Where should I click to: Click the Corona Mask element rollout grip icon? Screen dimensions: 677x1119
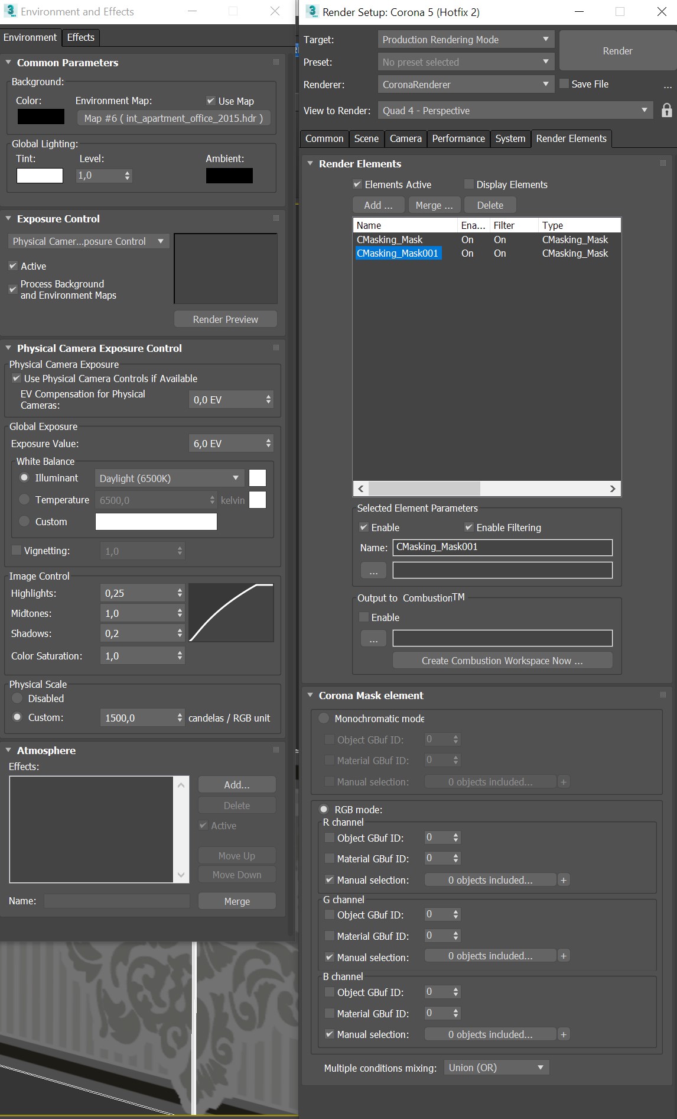pos(663,695)
